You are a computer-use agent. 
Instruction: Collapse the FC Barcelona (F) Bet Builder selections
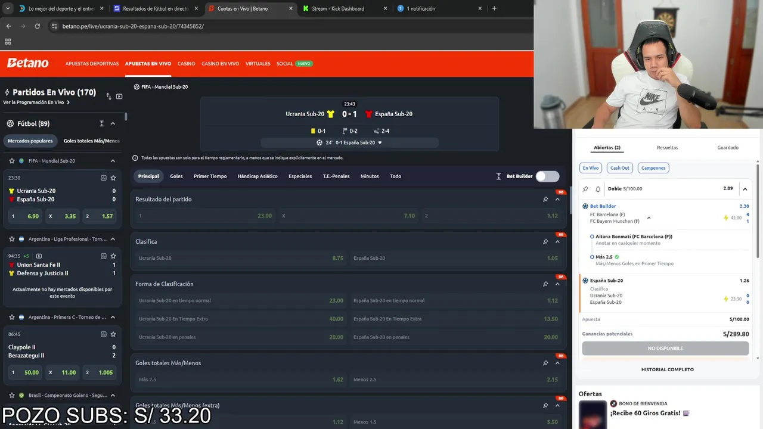coord(649,218)
